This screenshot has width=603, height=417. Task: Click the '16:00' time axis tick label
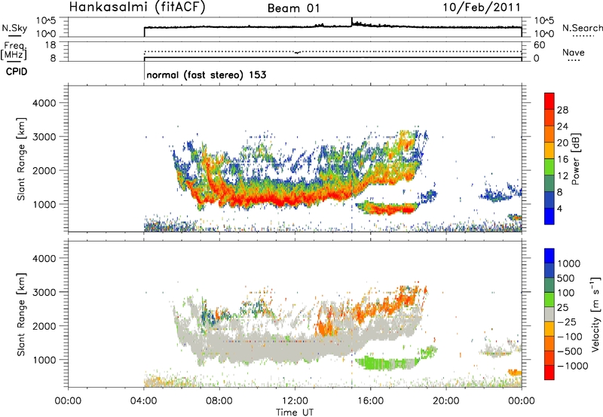pyautogui.click(x=370, y=401)
